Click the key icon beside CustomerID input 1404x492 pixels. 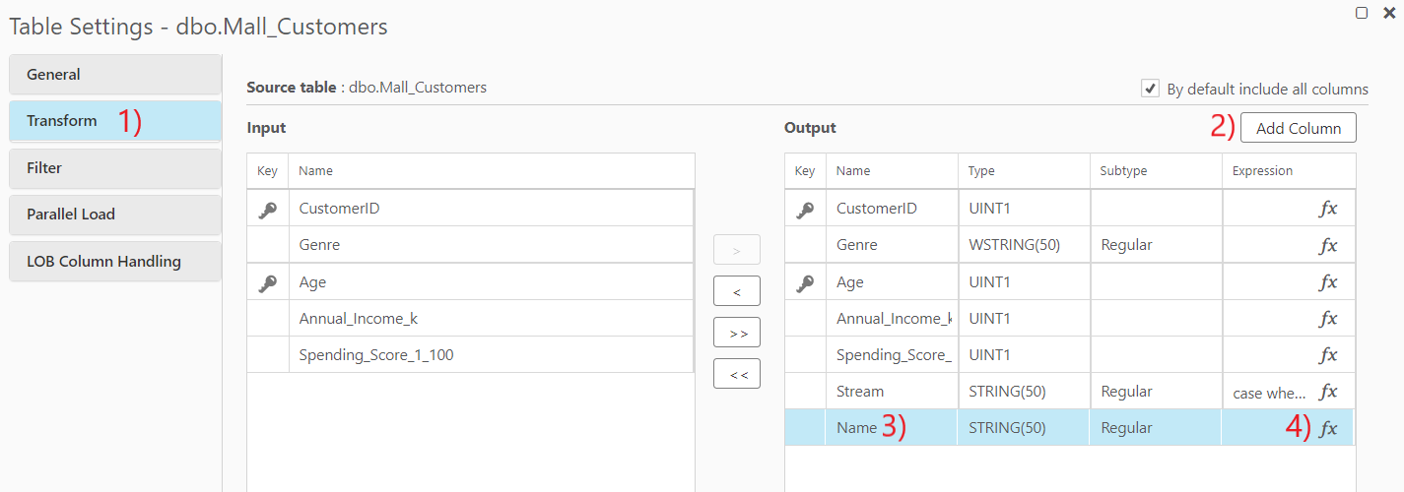[x=267, y=209]
